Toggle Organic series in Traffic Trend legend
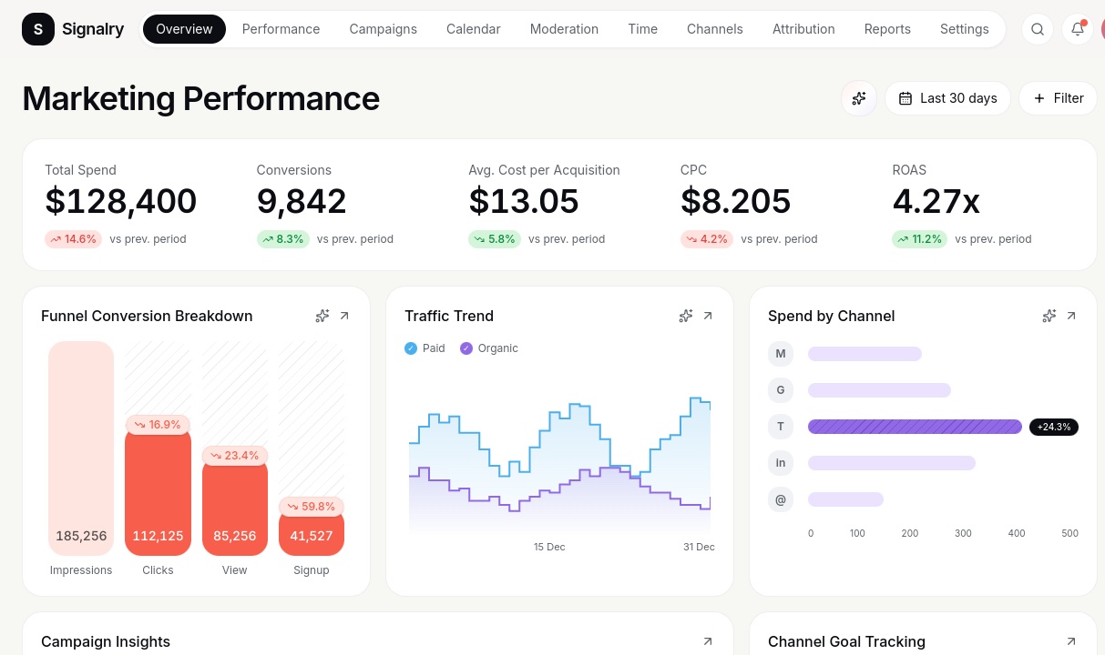The height and width of the screenshot is (655, 1105). [489, 348]
